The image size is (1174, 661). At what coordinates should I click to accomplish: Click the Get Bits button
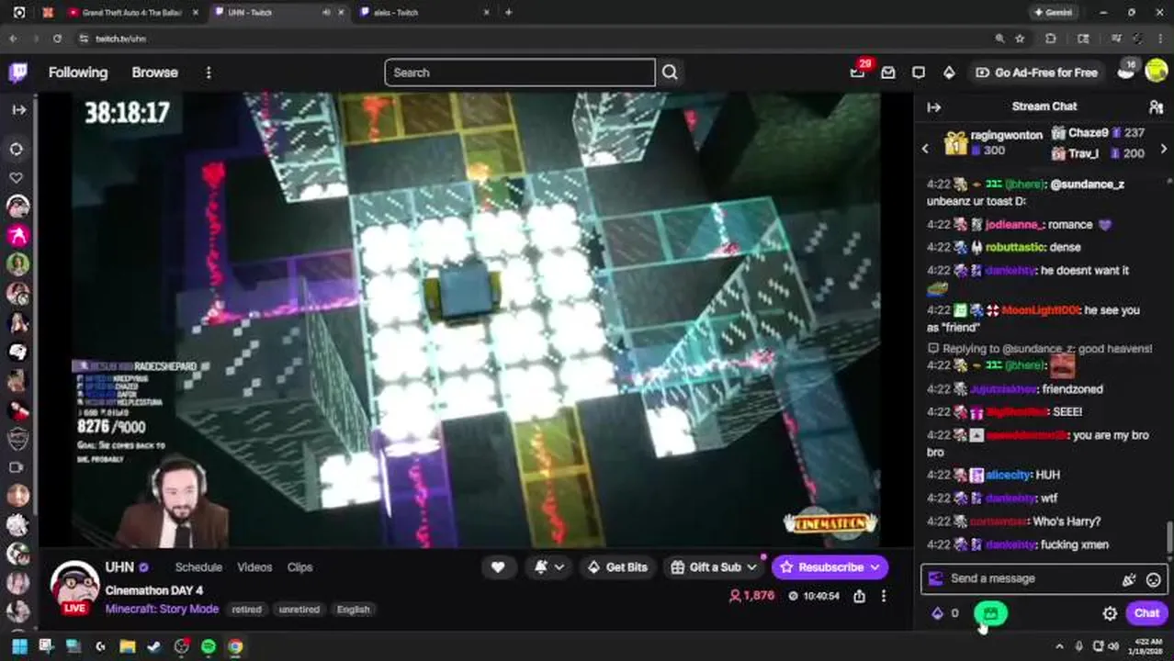pos(617,567)
